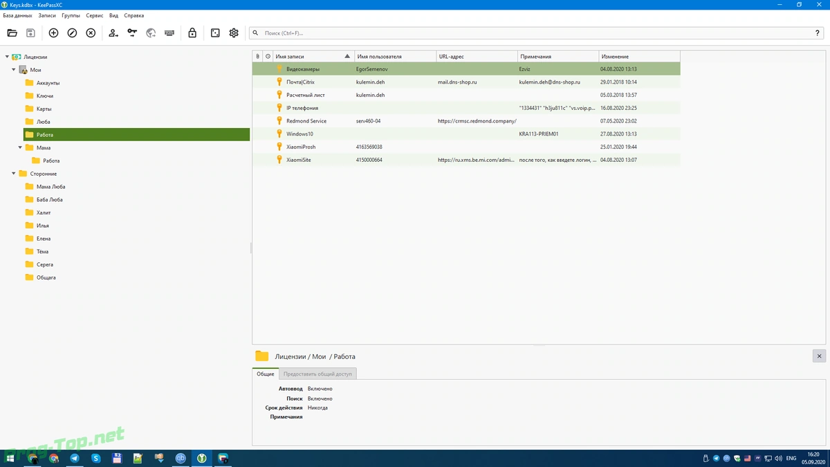
Task: Perform Auto-Type using keyboard icon
Action: [x=169, y=33]
